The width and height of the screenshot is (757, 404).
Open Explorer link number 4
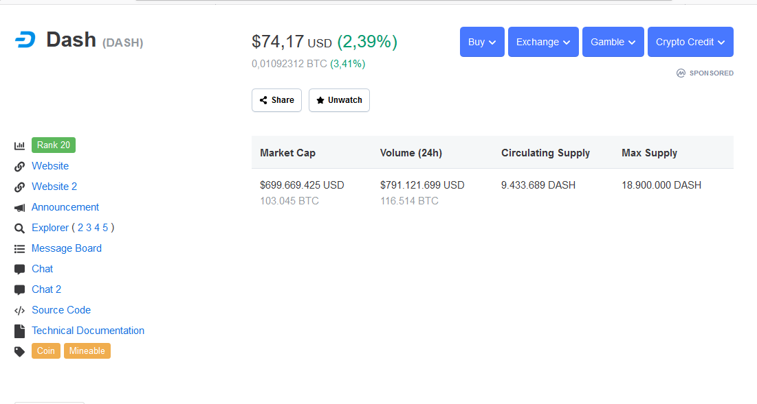click(x=97, y=228)
